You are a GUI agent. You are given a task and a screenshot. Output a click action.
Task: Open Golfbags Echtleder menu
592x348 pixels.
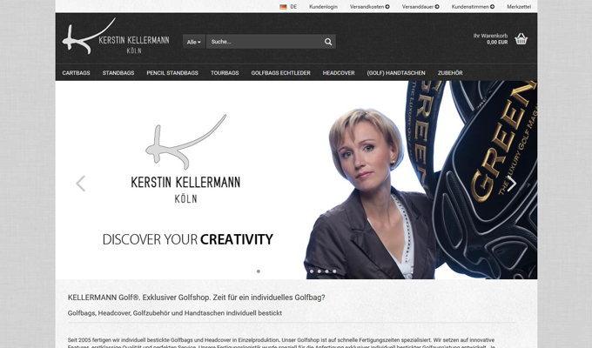pos(281,73)
